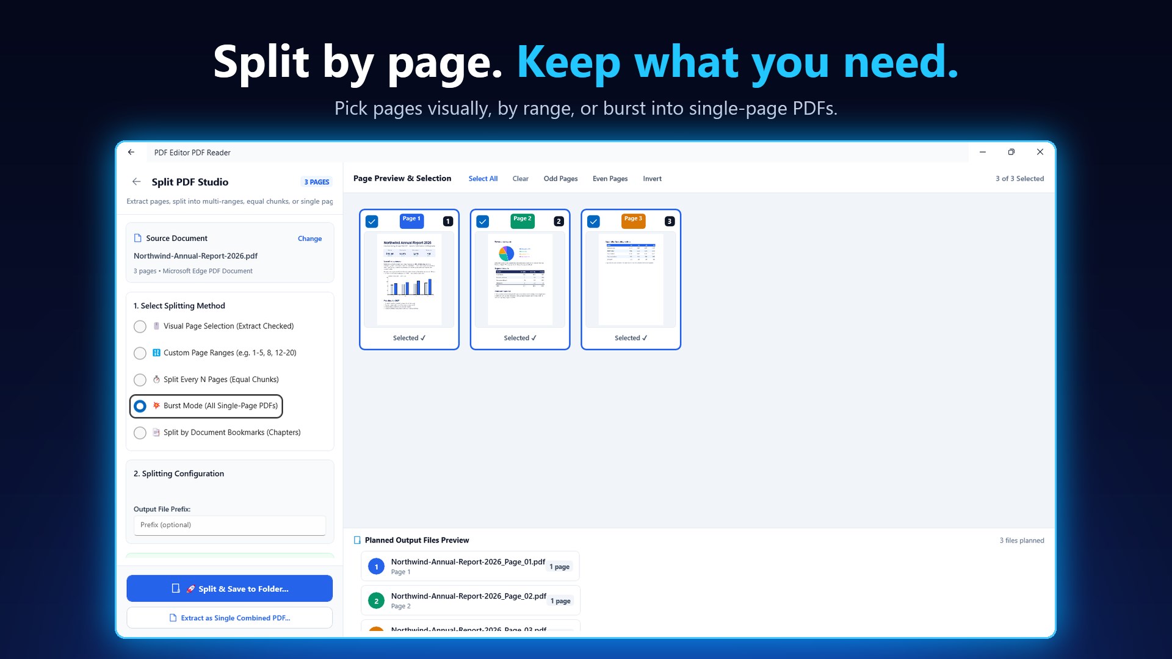This screenshot has width=1172, height=659.
Task: Click Split & Save to Folder button
Action: [230, 589]
